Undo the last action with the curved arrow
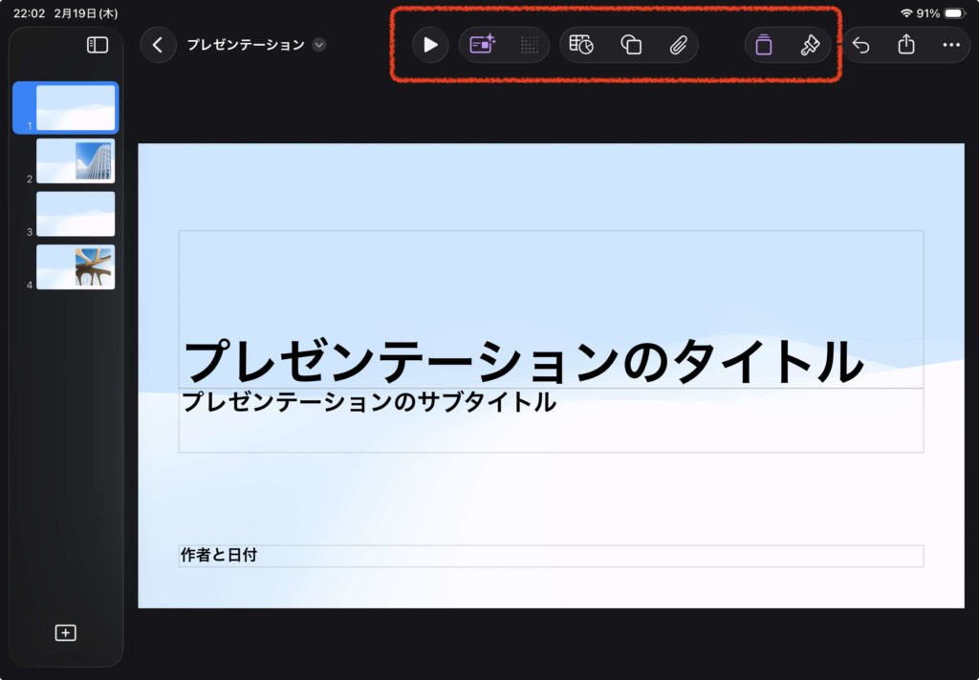The height and width of the screenshot is (680, 979). point(860,45)
